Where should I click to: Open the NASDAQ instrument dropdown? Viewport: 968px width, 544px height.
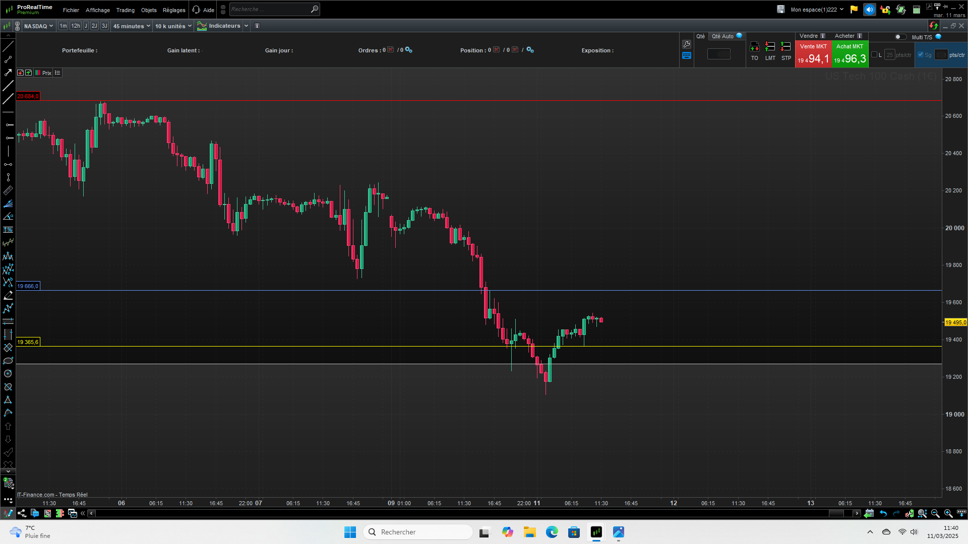click(x=38, y=26)
